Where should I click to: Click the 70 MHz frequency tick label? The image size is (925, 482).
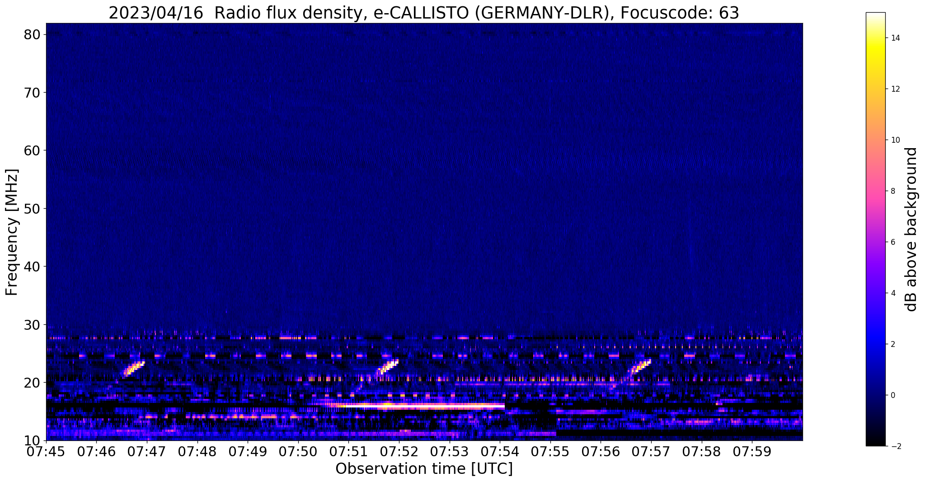coord(33,93)
